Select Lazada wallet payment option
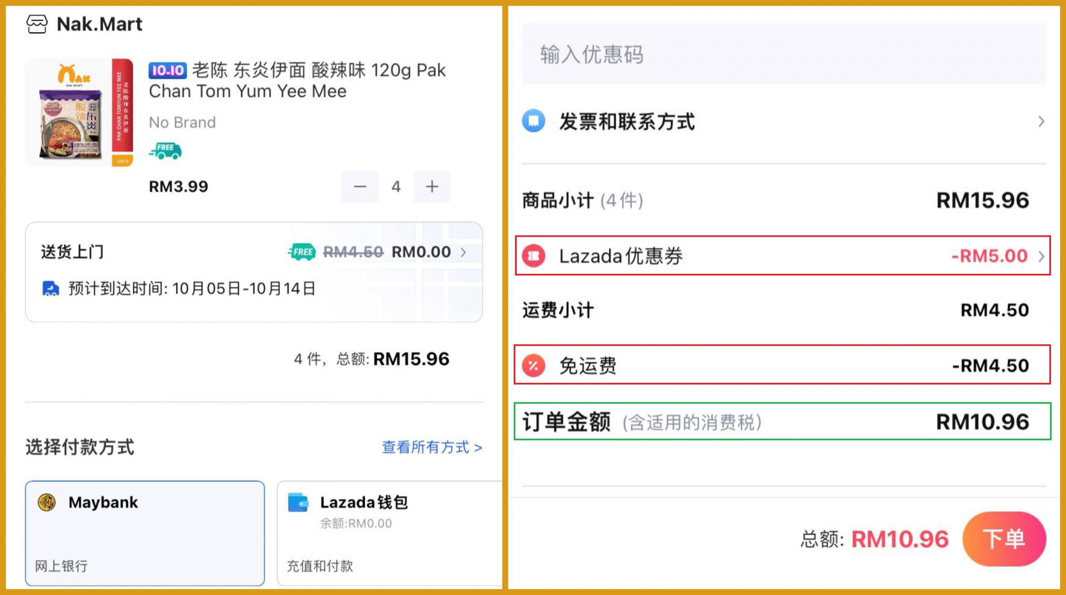1066x595 pixels. [389, 533]
